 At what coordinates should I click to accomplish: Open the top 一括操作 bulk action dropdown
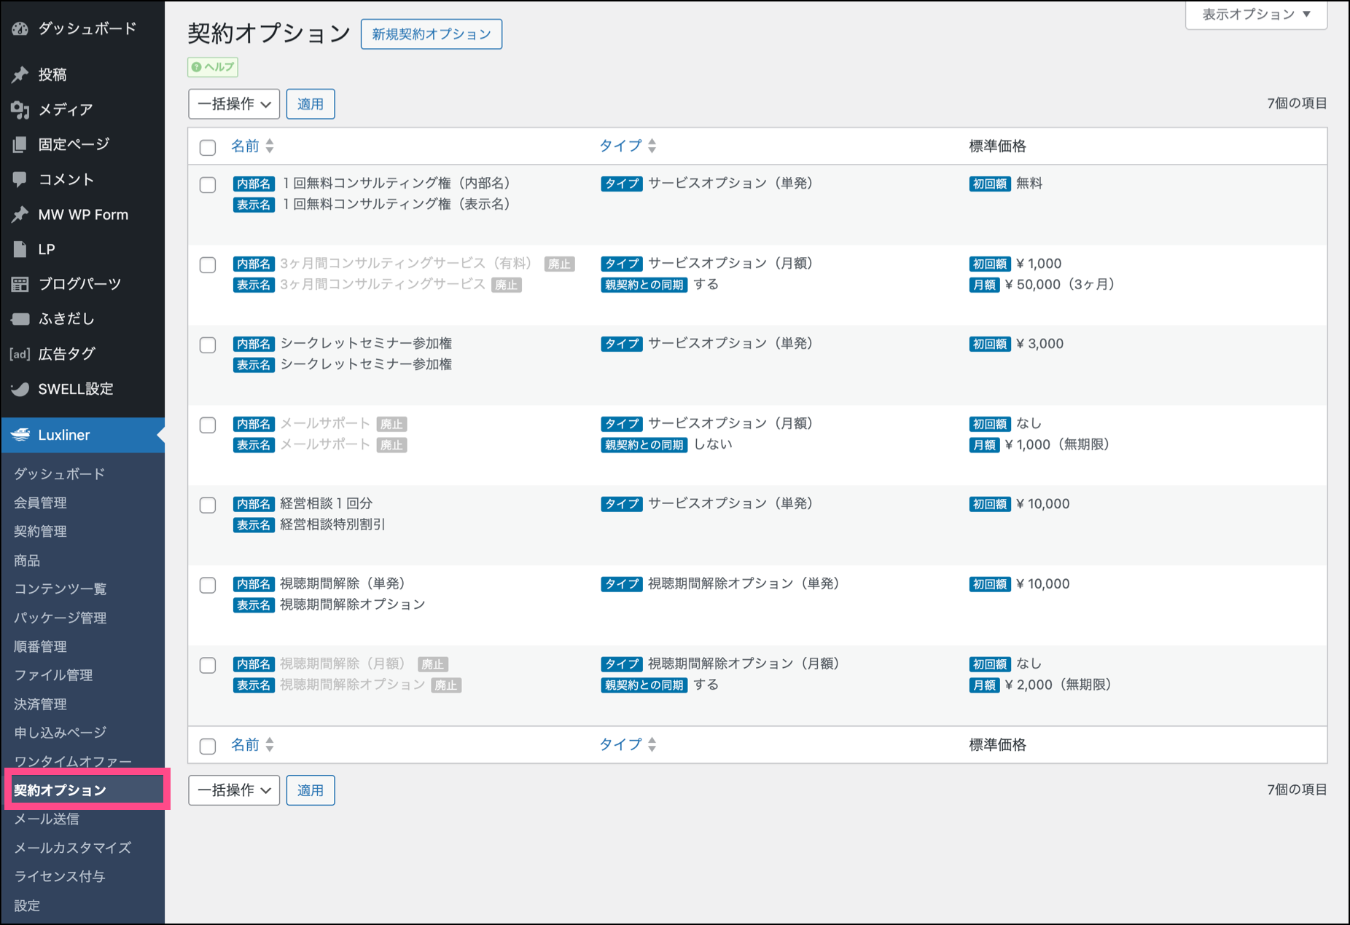(234, 104)
